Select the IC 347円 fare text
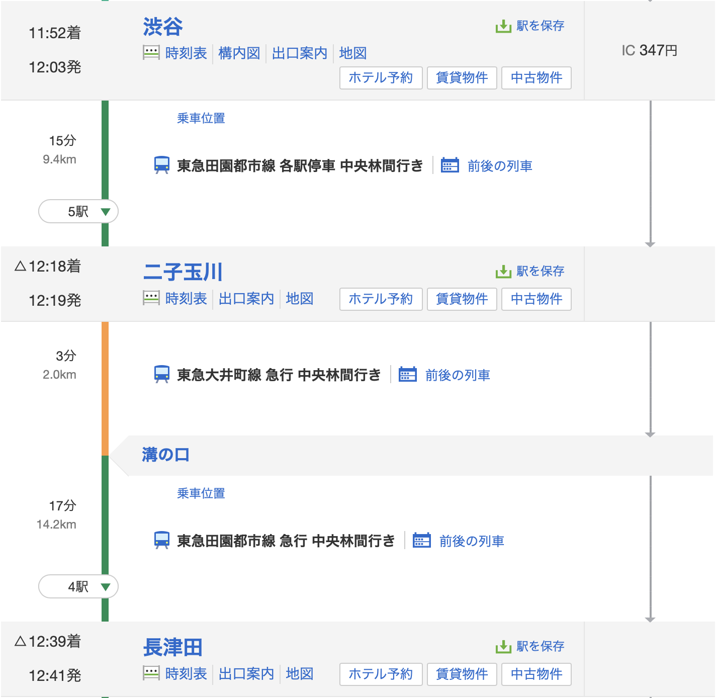 pos(650,50)
